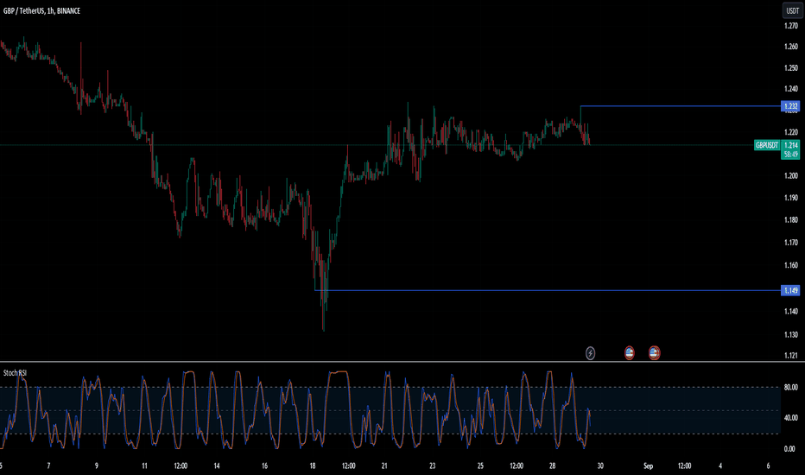
Task: Click the 1.130 price axis label
Action: click(x=790, y=335)
